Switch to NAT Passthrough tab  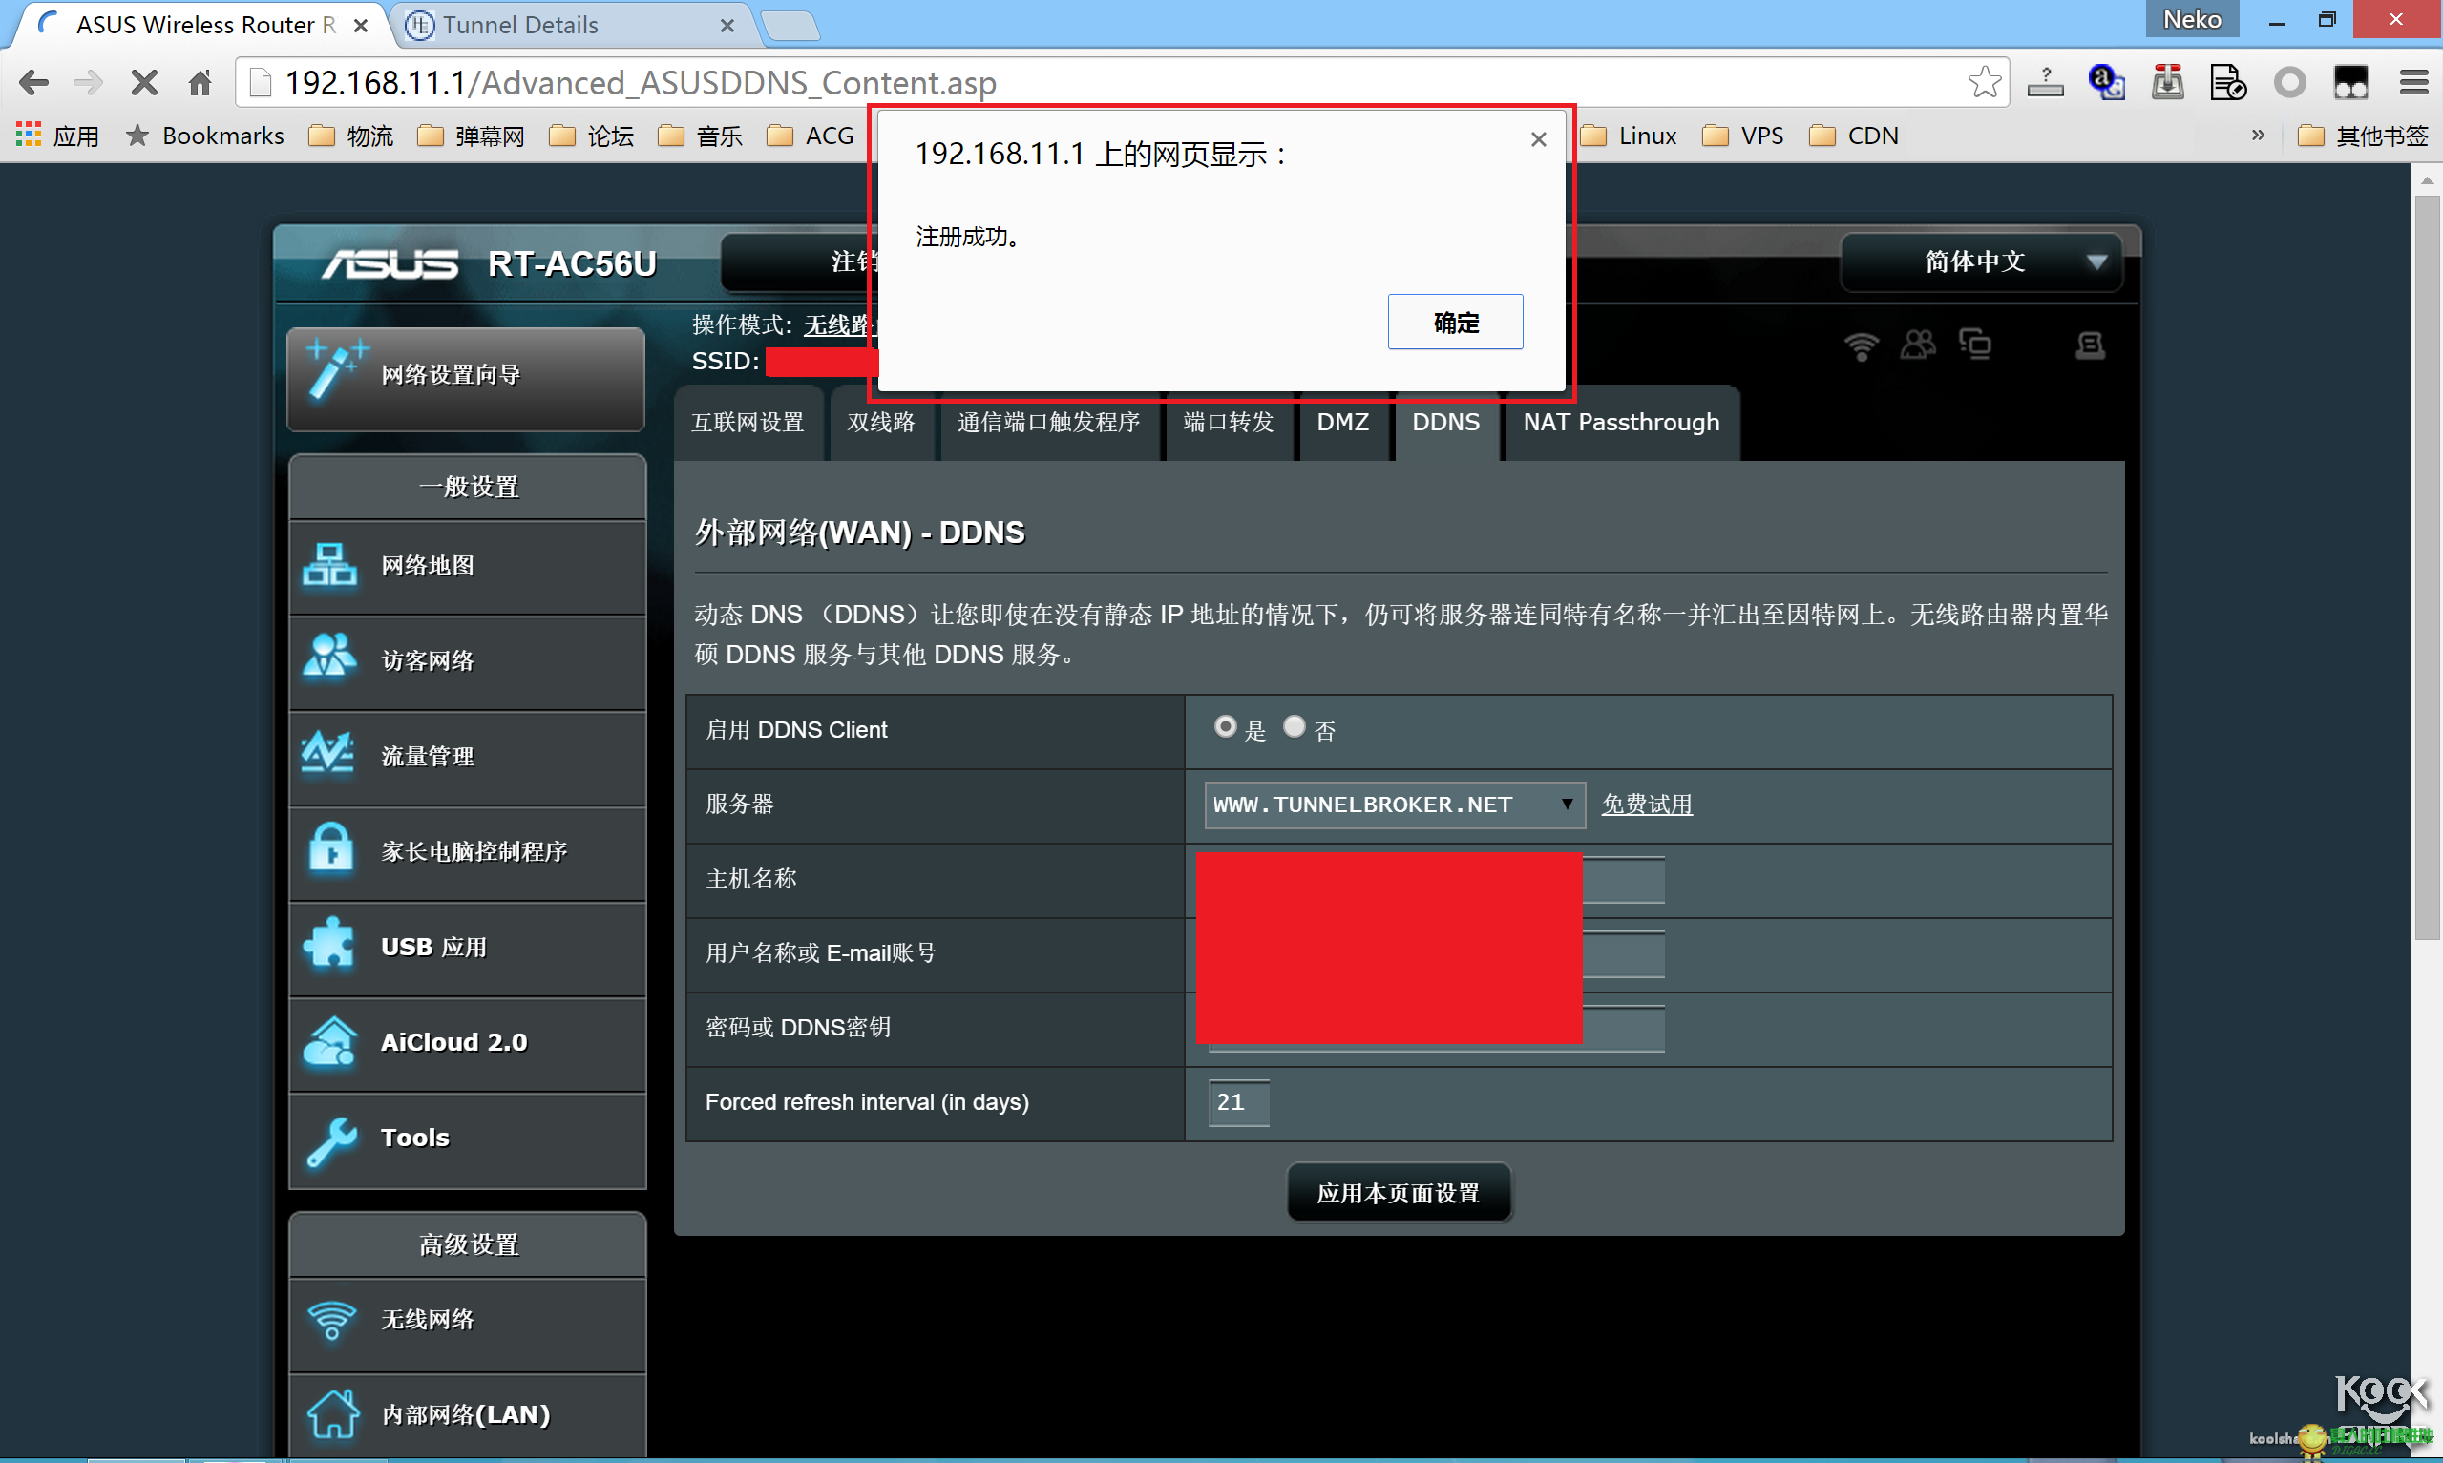click(x=1621, y=423)
